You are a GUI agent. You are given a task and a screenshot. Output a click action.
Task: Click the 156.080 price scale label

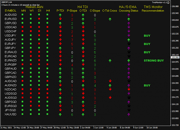[x=175, y=6]
